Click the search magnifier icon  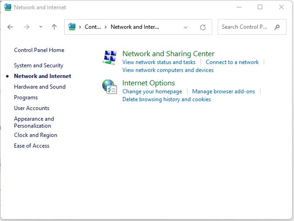tap(278, 27)
